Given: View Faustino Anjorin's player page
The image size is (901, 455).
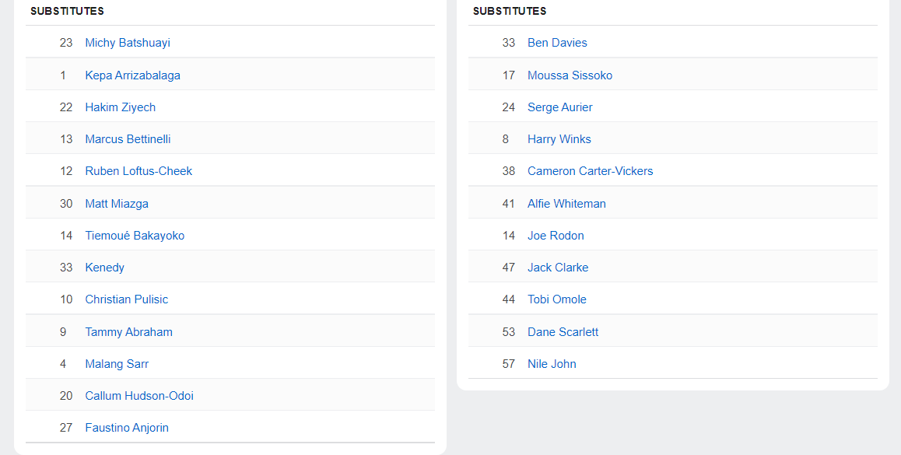Looking at the screenshot, I should 127,428.
